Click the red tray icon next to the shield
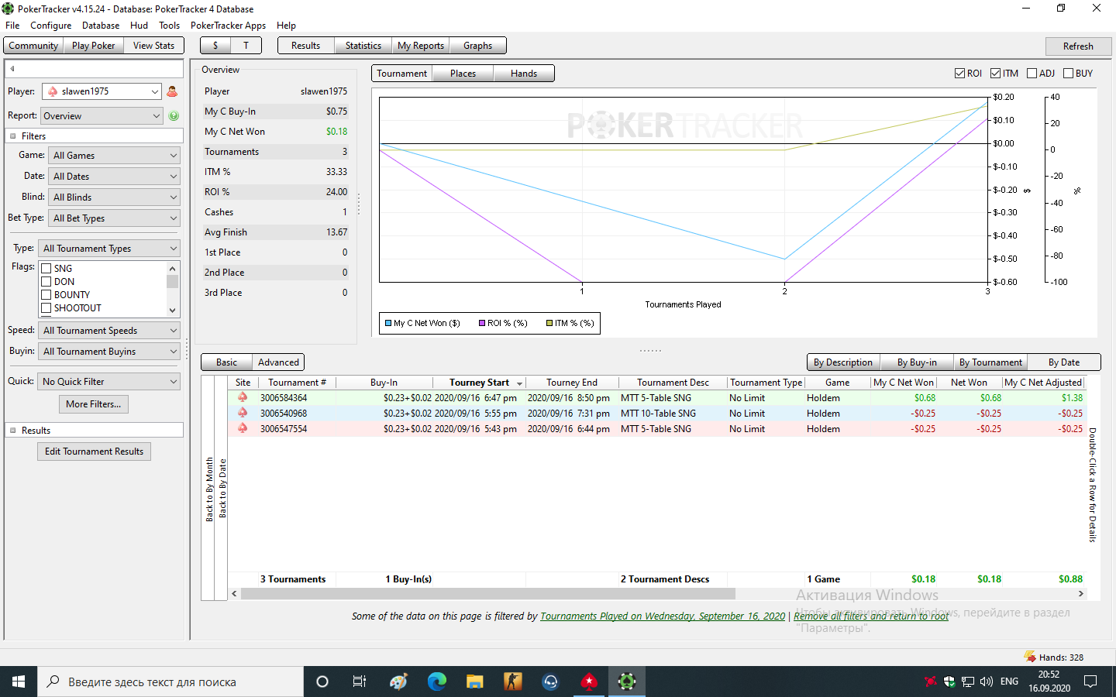1116x697 pixels. (931, 682)
